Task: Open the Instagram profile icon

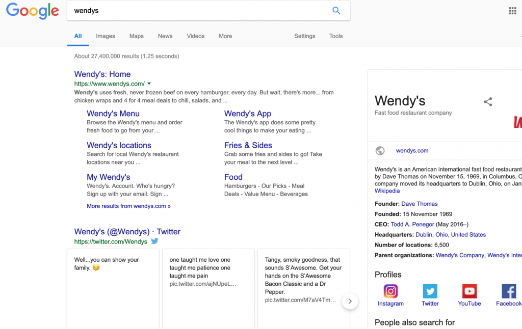Action: click(390, 291)
